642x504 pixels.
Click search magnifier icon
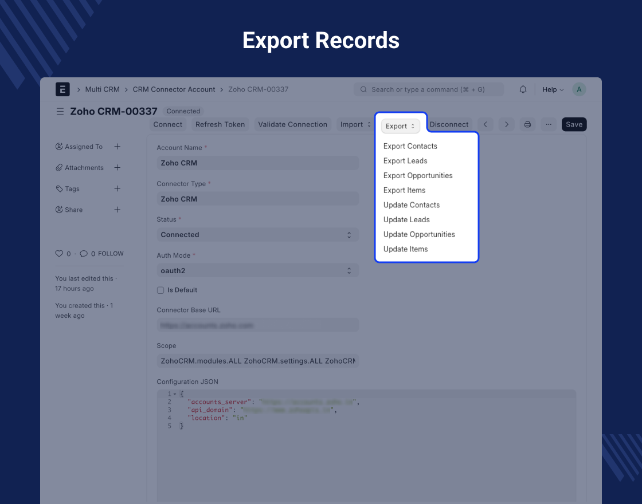point(363,89)
